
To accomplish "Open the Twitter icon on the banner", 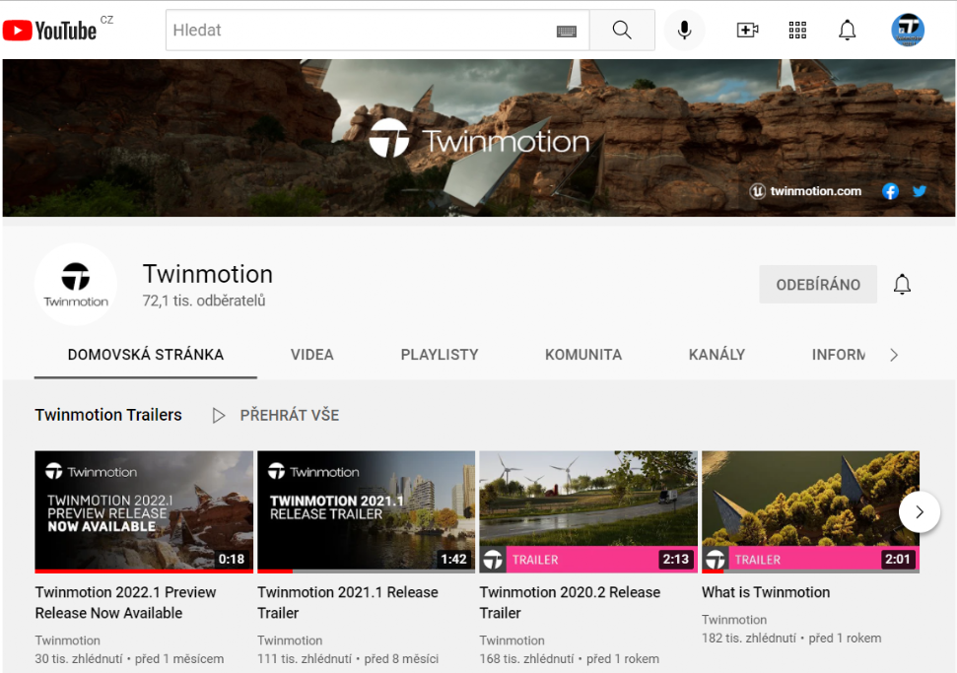I will [920, 191].
